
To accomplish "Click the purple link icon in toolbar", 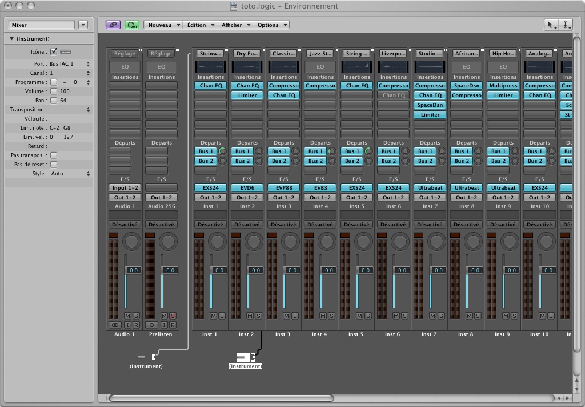I will (113, 25).
